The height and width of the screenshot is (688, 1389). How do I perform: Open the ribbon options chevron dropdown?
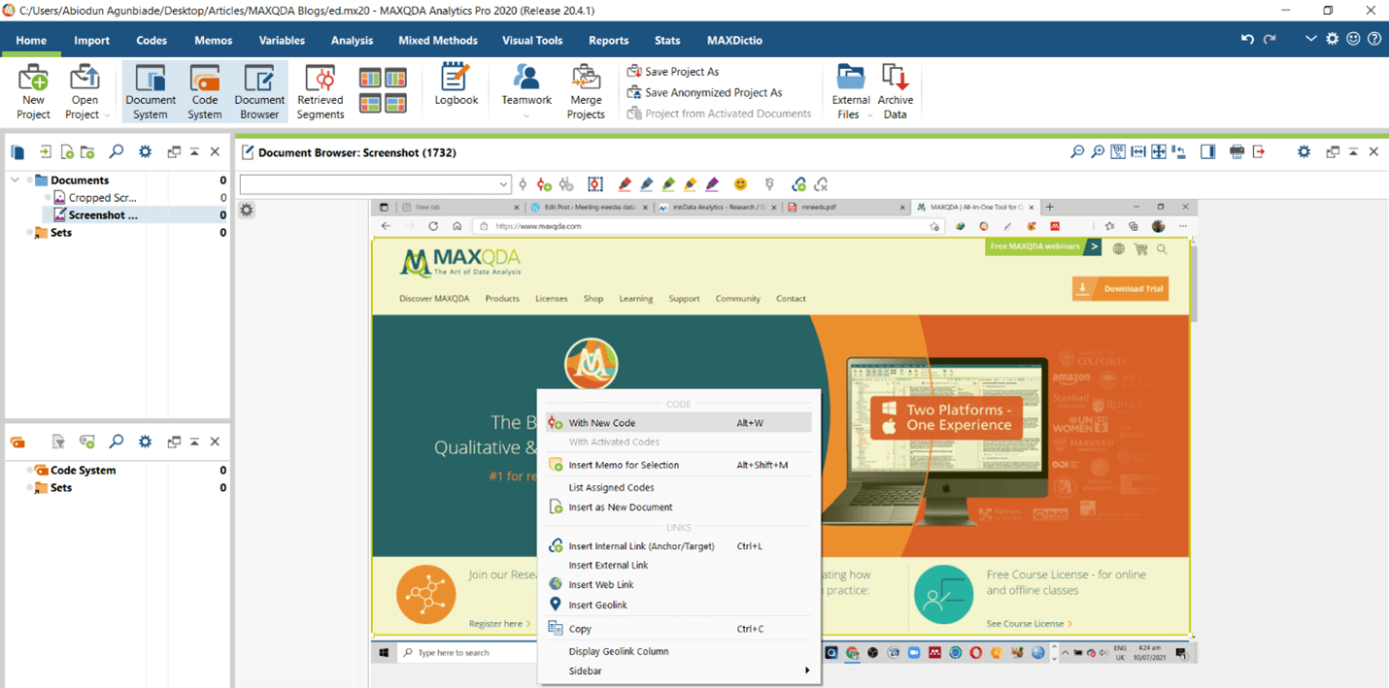[1310, 39]
